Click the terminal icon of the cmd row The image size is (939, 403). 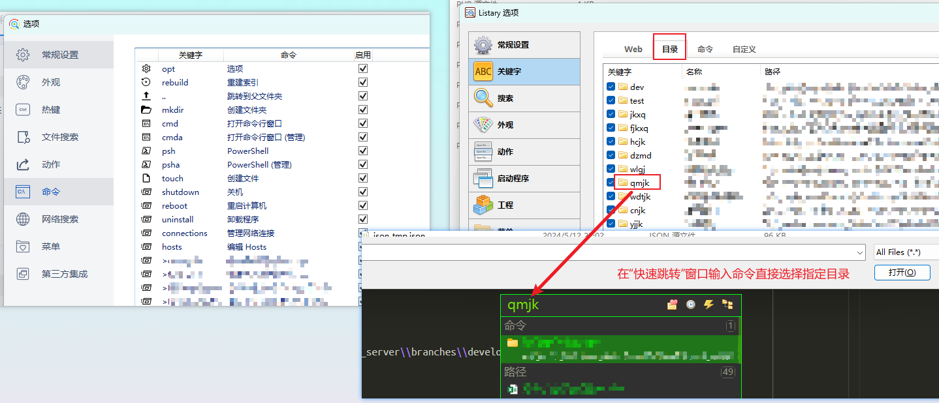[x=146, y=123]
